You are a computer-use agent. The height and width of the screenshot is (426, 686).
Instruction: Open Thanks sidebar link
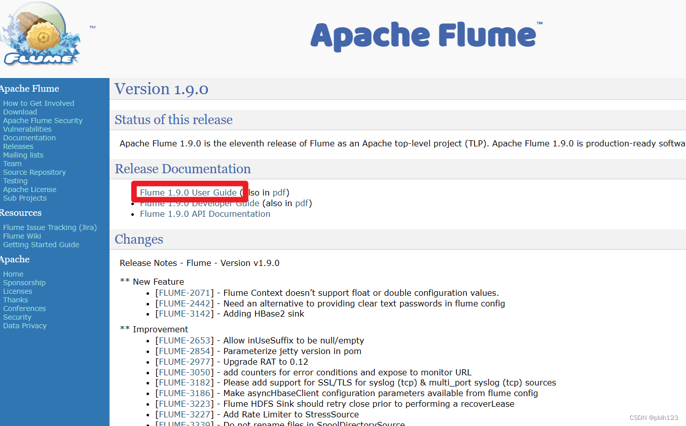(16, 300)
